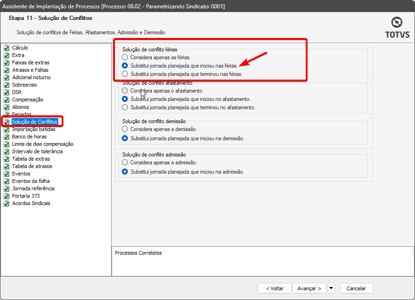Click the checkmark icon beside Atrasos e Faltas
The image size is (415, 300).
6,70
